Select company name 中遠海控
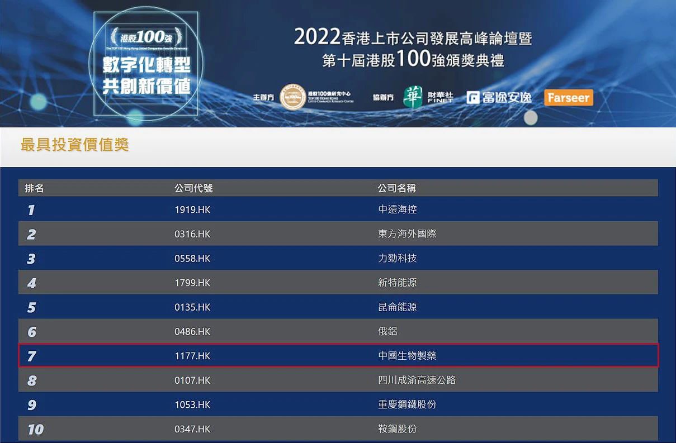676x443 pixels. 398,209
